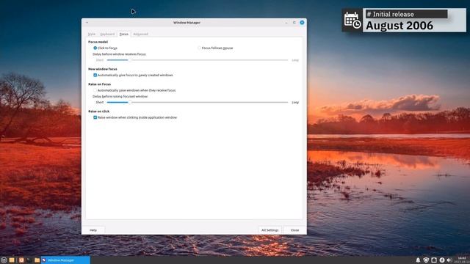The width and height of the screenshot is (470, 264).
Task: Click the Raise on focus heading
Action: click(100, 84)
